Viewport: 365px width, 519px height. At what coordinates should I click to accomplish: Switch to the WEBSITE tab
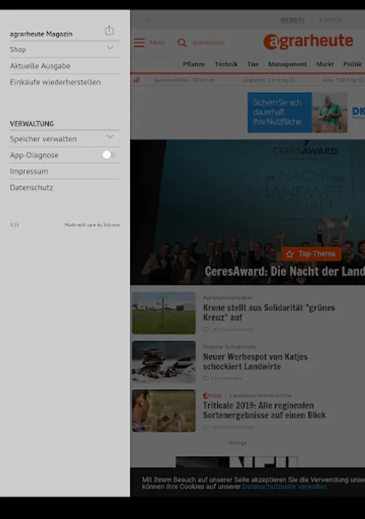coord(292,20)
